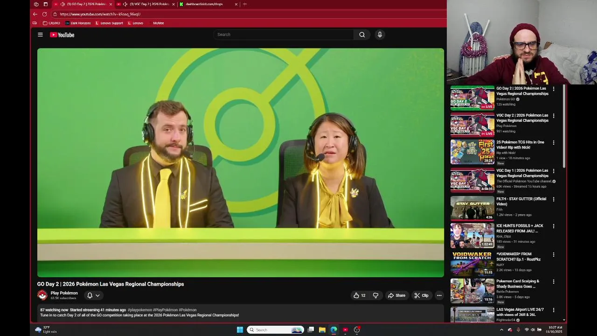Open options menu for VGC Day 1 video
Viewport: 597px width, 336px height.
tap(554, 171)
